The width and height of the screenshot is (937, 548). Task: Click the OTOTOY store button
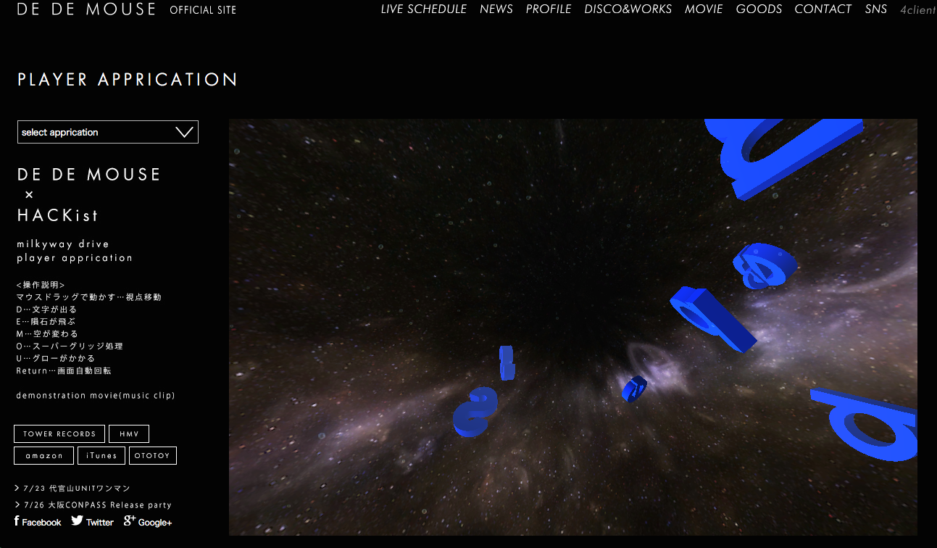tap(153, 455)
